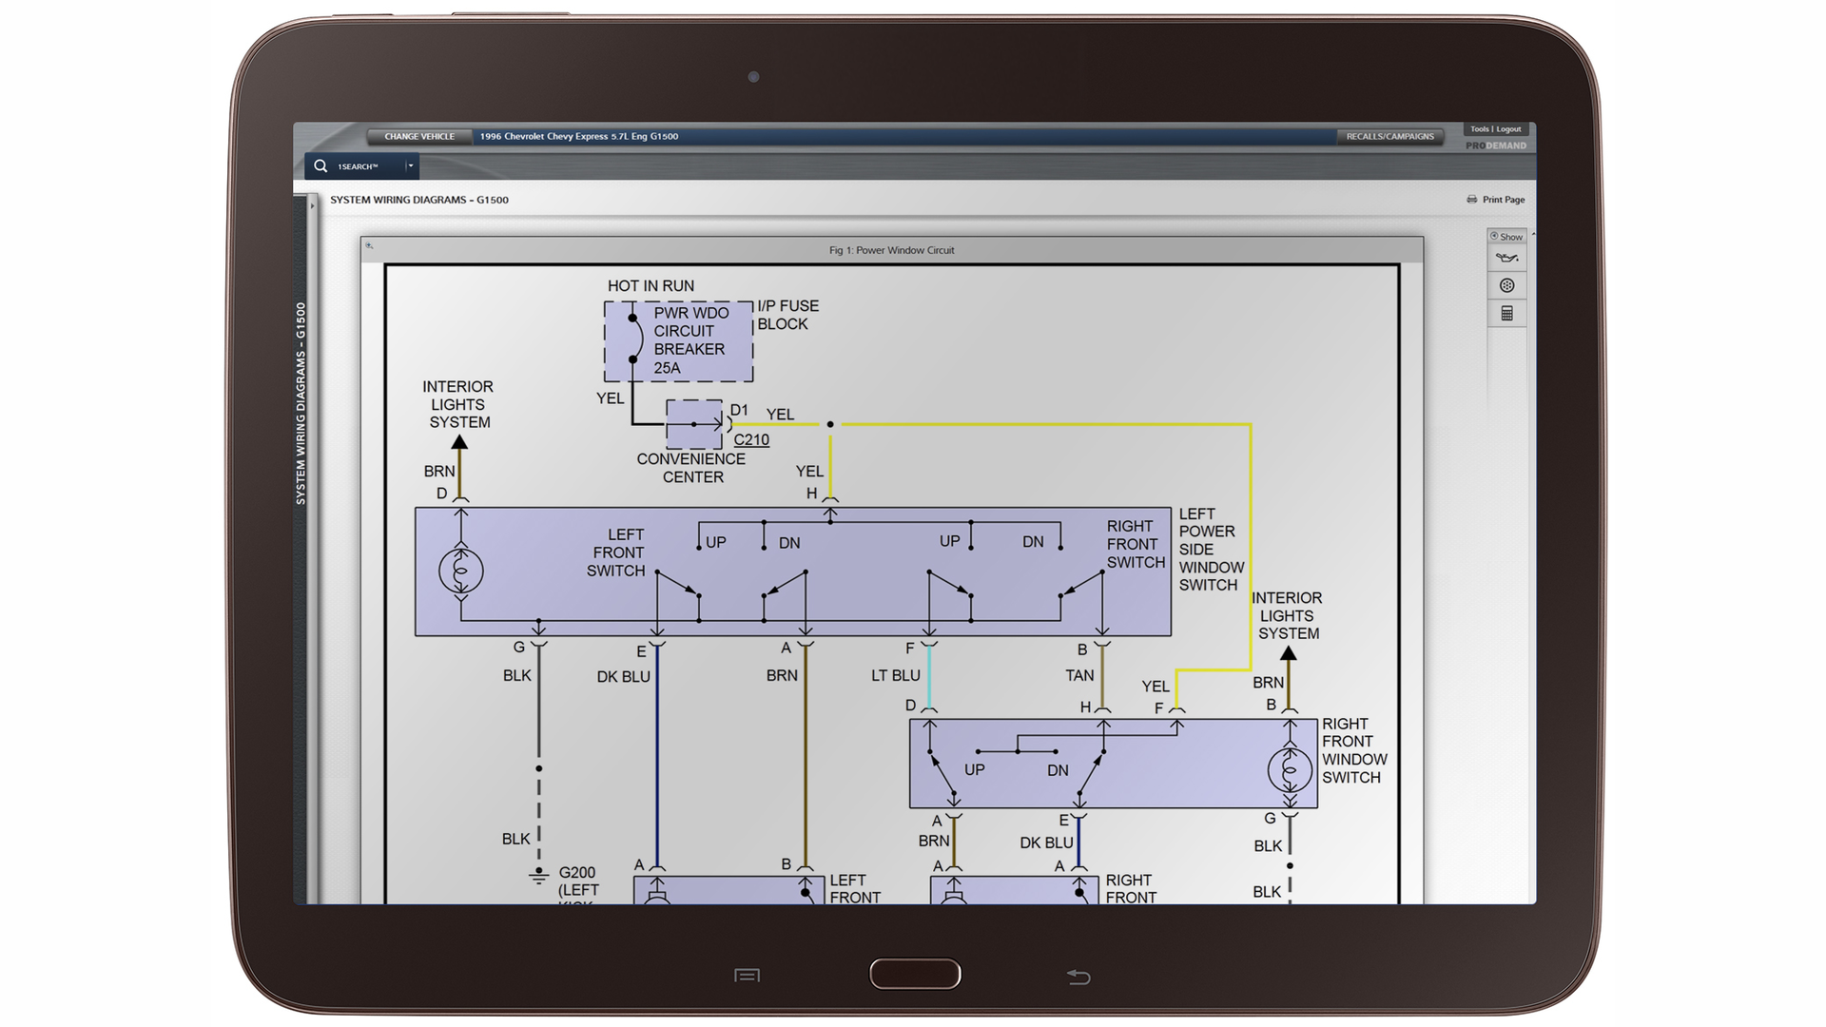The height and width of the screenshot is (1027, 1826).
Task: Click the Print Page printer icon
Action: tap(1473, 200)
